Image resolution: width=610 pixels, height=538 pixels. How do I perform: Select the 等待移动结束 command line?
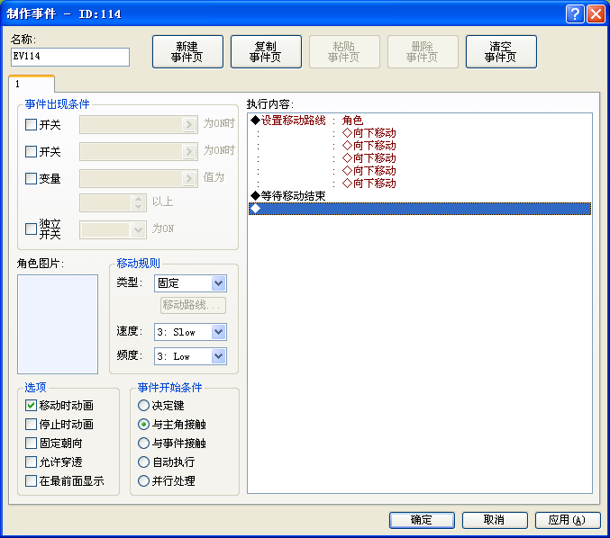click(x=420, y=196)
